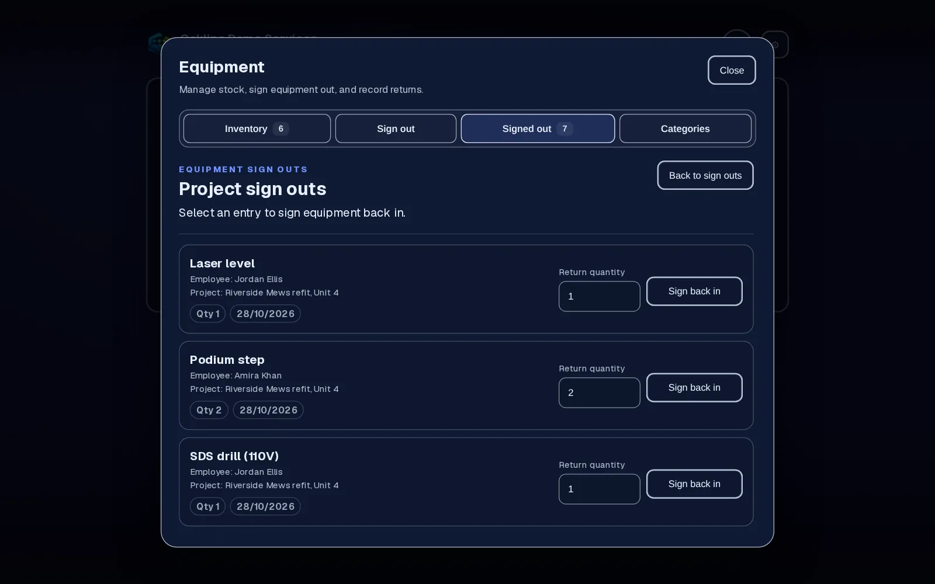Switch to the Inventory tab
935x584 pixels.
click(257, 128)
